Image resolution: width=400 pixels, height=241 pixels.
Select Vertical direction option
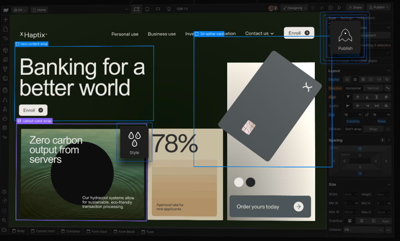(373, 88)
